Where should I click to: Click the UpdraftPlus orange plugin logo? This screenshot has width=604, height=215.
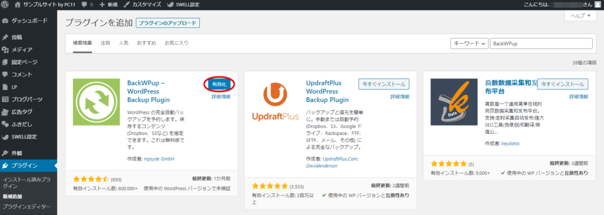point(275,102)
